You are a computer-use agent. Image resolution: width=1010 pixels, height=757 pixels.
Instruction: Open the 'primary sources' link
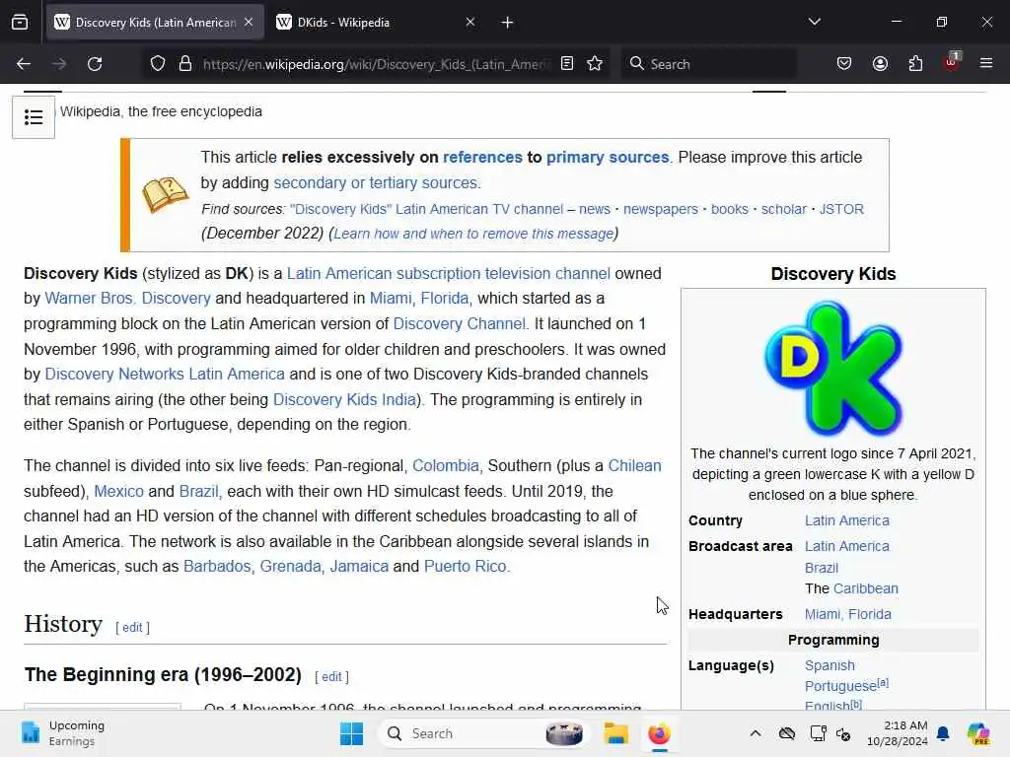click(608, 157)
